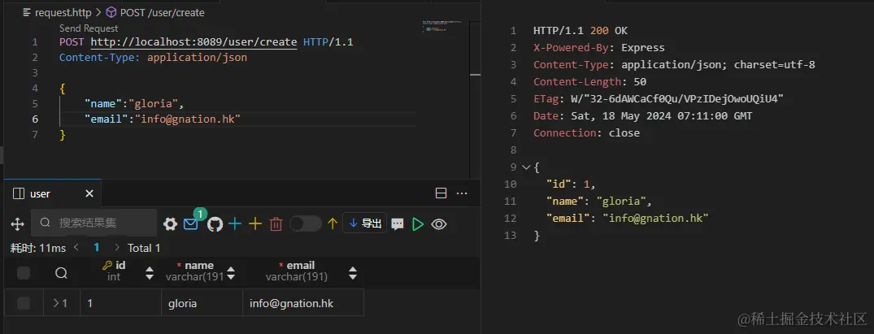Click the red trash delete icon
Image resolution: width=874 pixels, height=334 pixels.
(276, 224)
